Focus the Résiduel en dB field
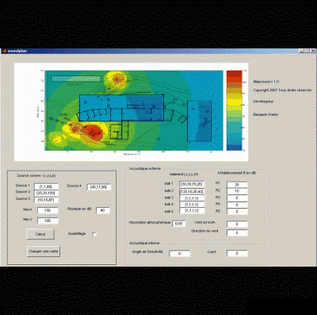The height and width of the screenshot is (315, 317). pos(102,210)
